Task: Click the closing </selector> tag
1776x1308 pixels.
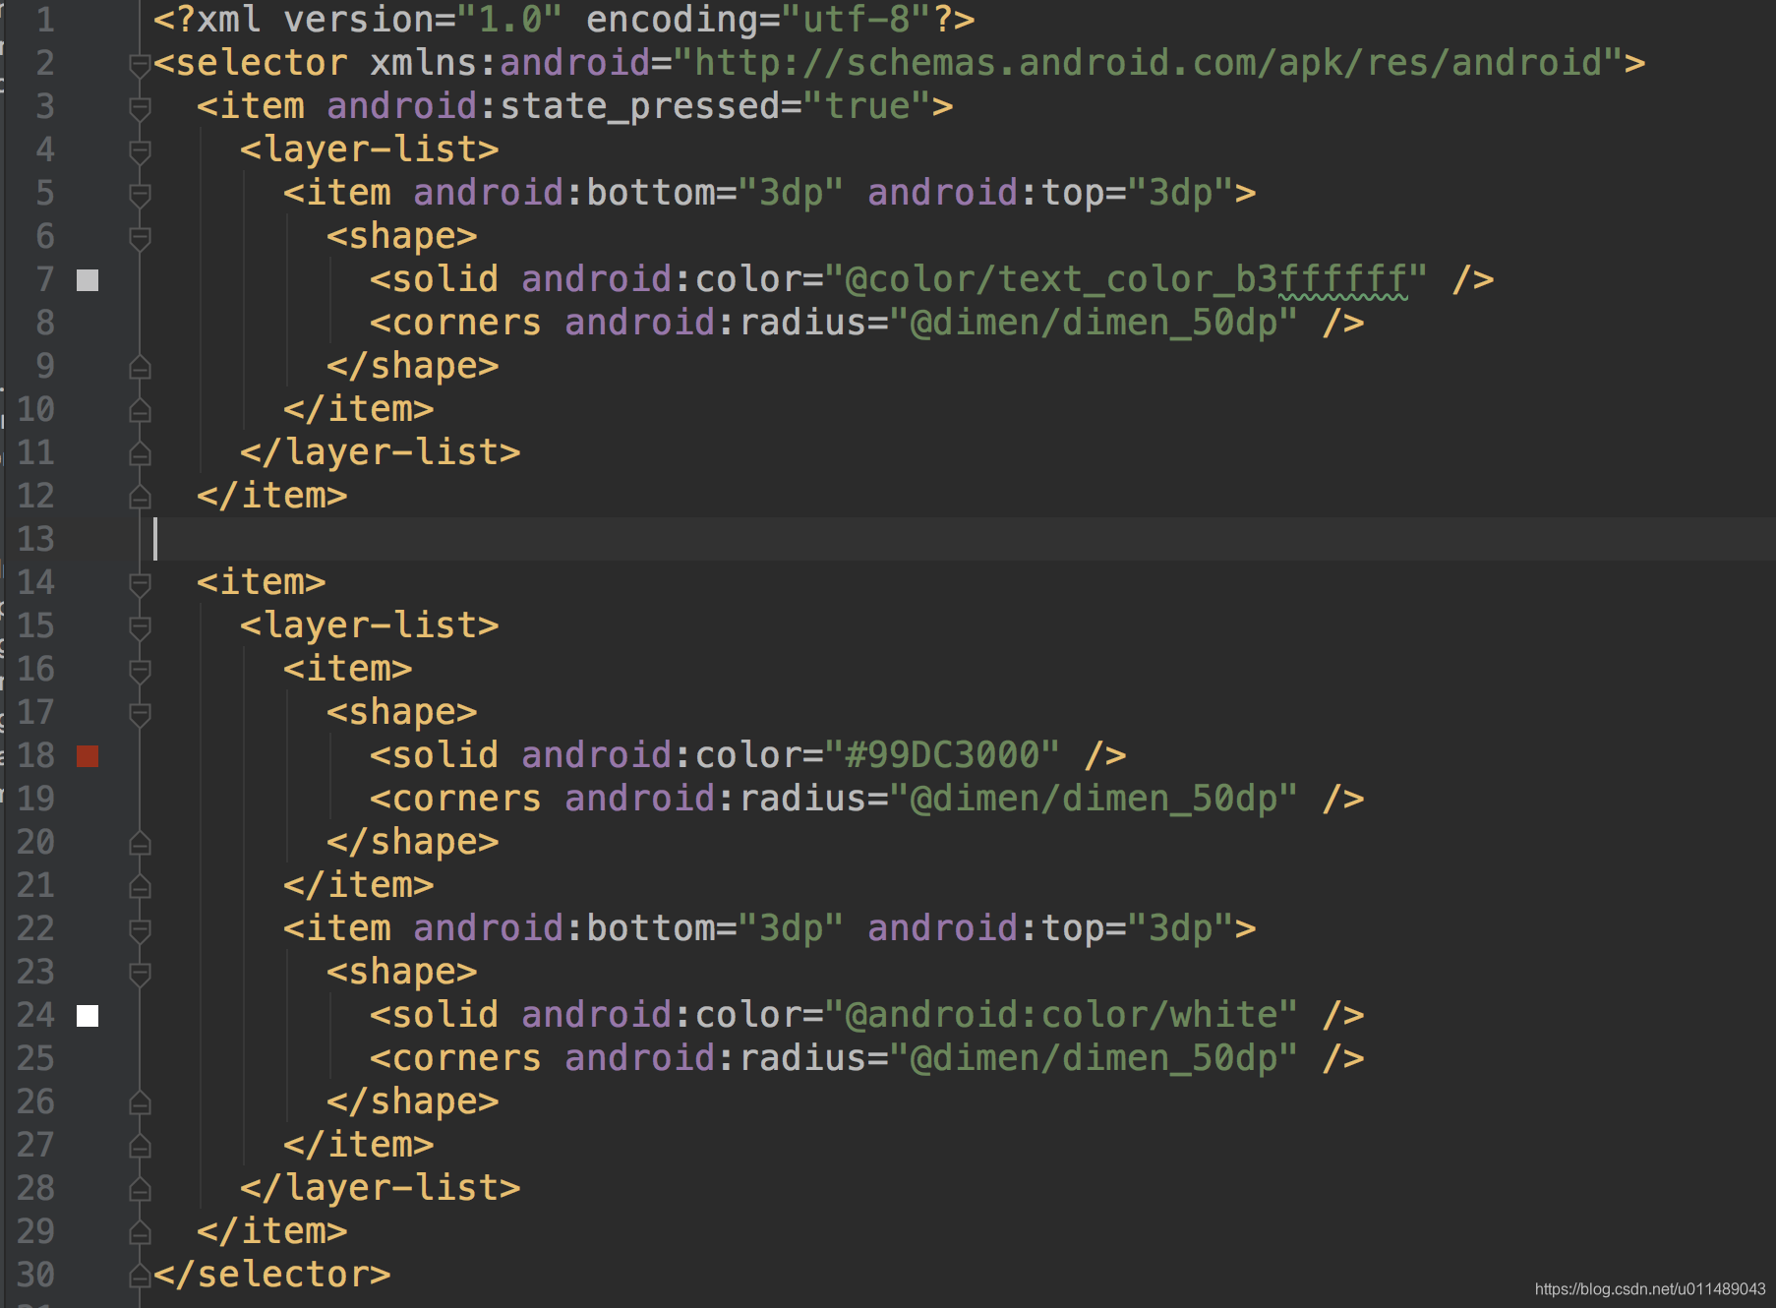Action: click(272, 1275)
